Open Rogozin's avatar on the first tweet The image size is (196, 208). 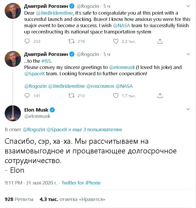tap(13, 11)
